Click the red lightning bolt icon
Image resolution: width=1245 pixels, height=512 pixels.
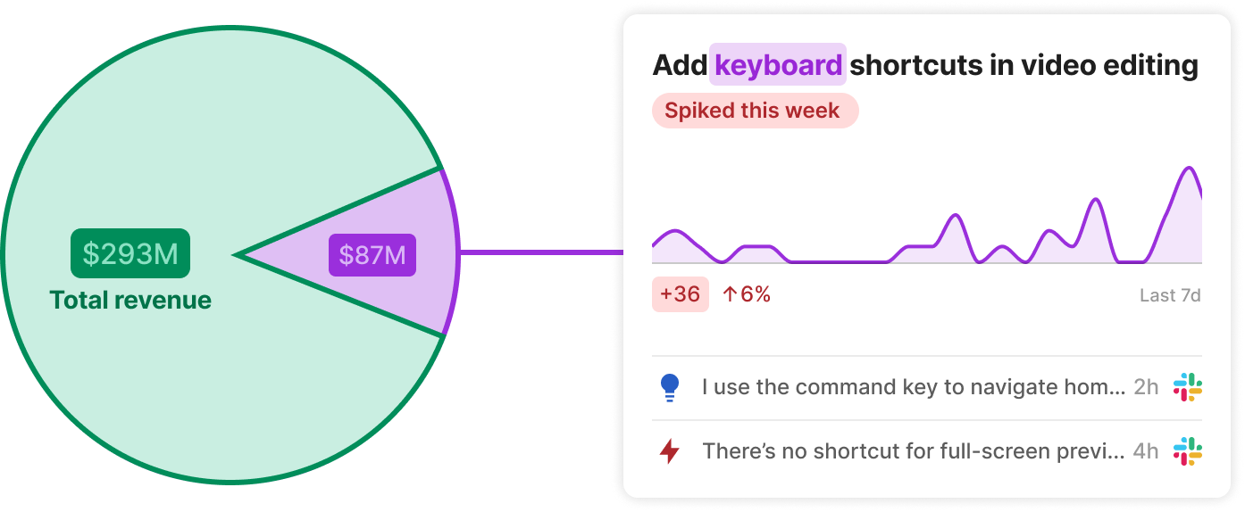[x=669, y=451]
